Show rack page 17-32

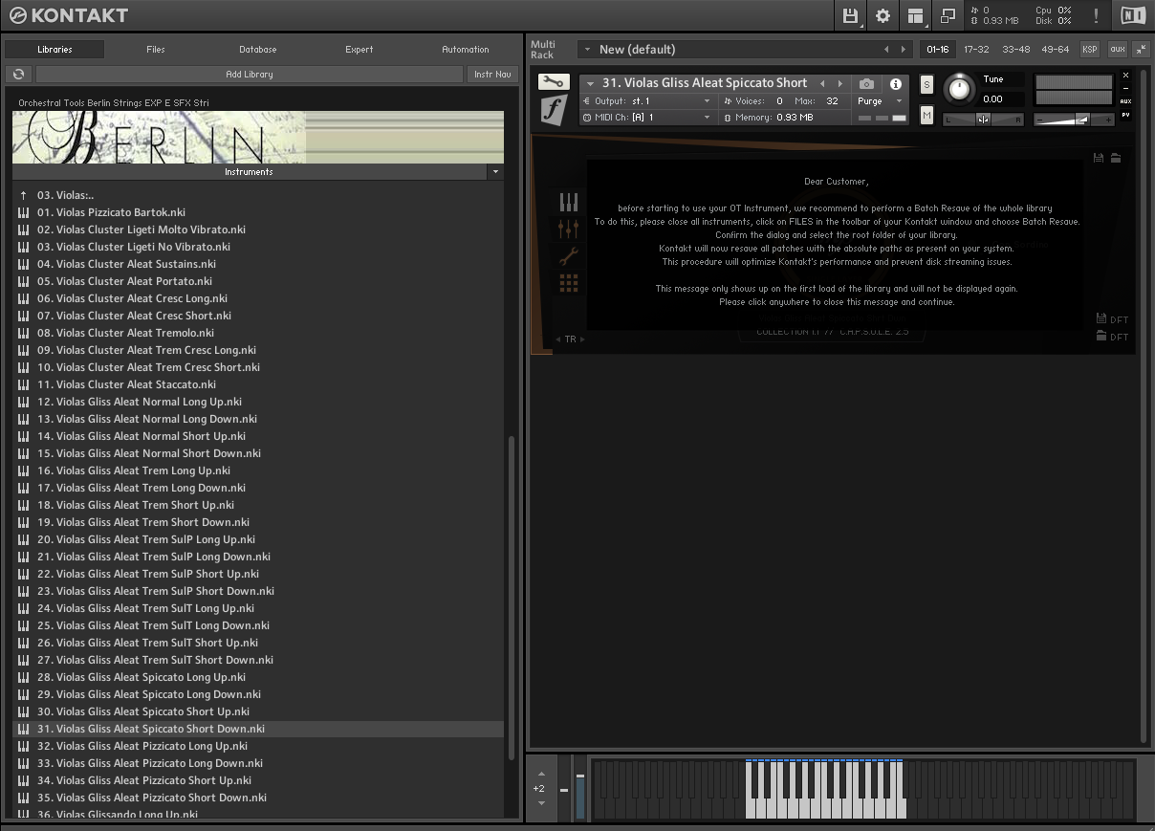tap(976, 49)
